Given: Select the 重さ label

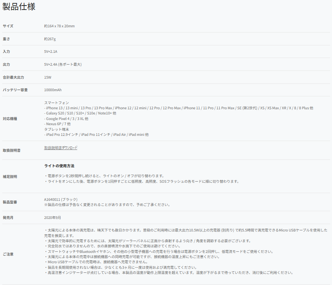Looking at the screenshot, I should [x=6, y=39].
